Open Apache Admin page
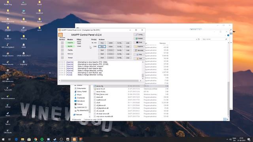This screenshot has height=142, width=253. pyautogui.click(x=111, y=43)
